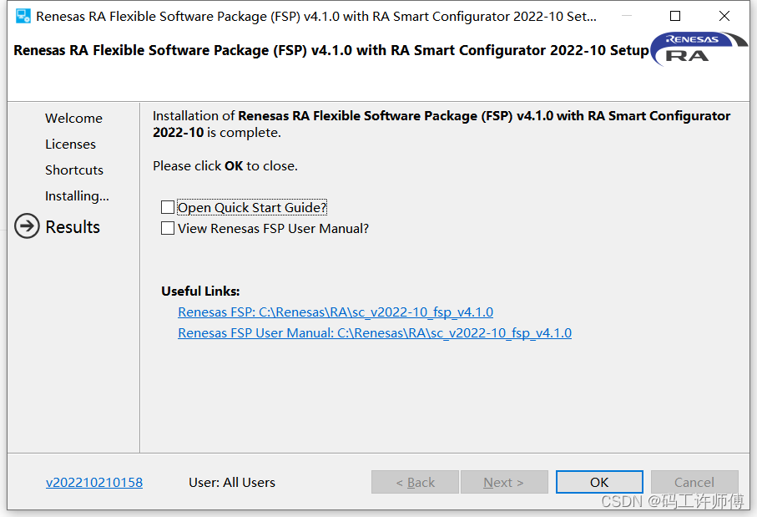757x517 pixels.
Task: Click the arrow icon beside Results
Action: tap(27, 226)
